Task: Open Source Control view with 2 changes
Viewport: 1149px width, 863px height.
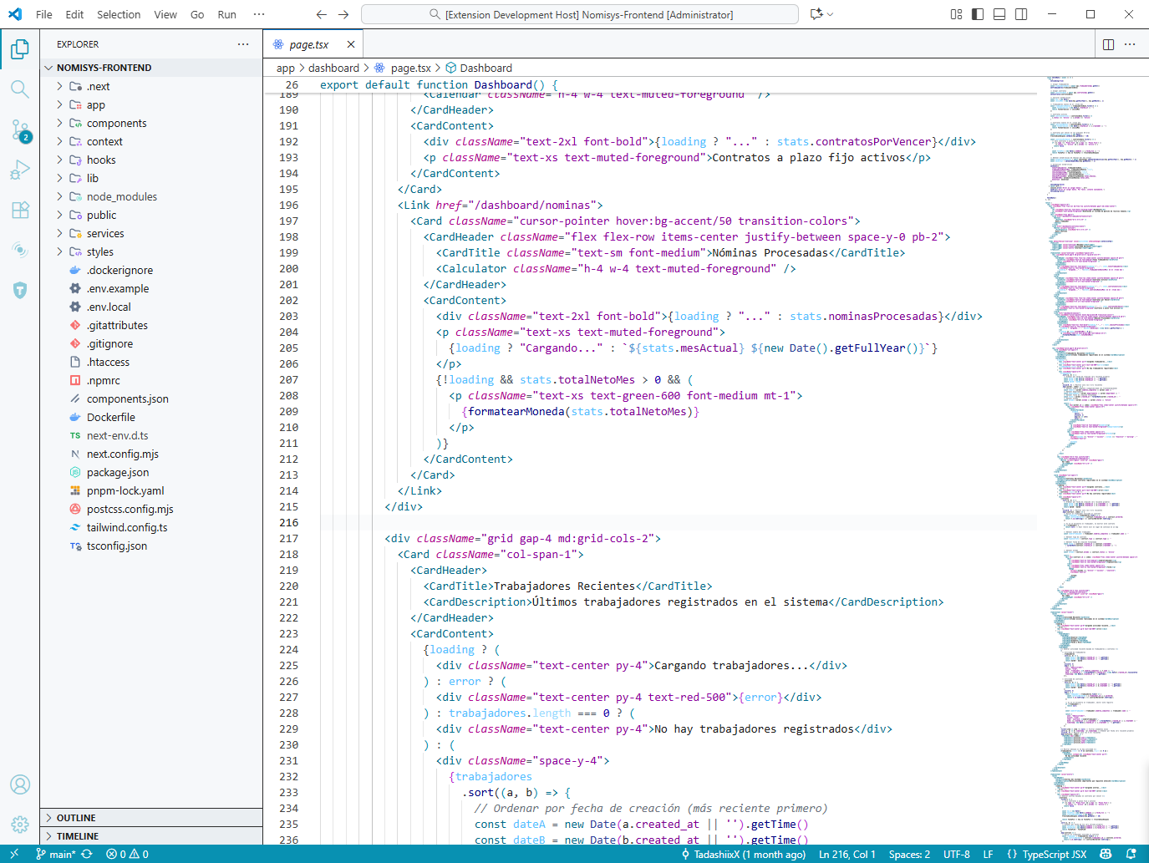Action: point(20,129)
